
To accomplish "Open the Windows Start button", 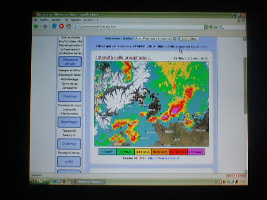I will 40,181.
